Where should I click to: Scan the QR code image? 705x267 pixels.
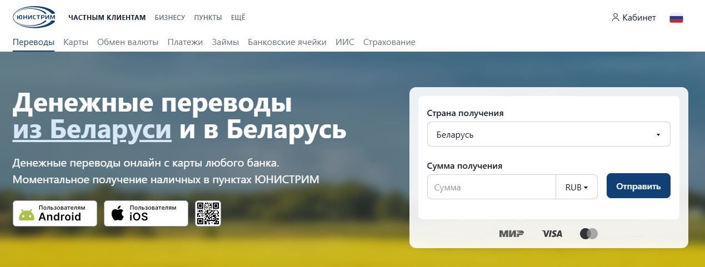[x=208, y=213]
